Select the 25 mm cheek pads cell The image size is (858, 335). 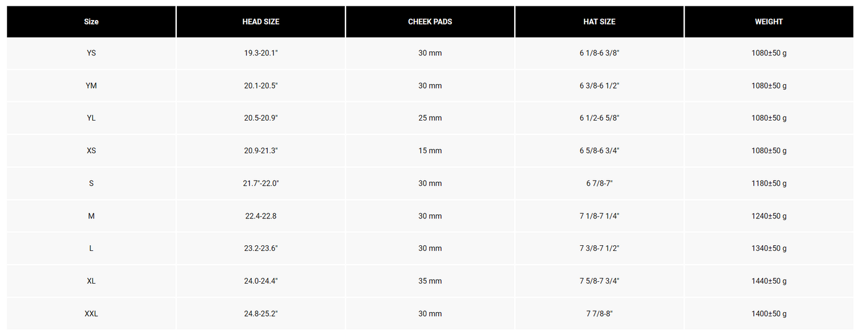[430, 118]
